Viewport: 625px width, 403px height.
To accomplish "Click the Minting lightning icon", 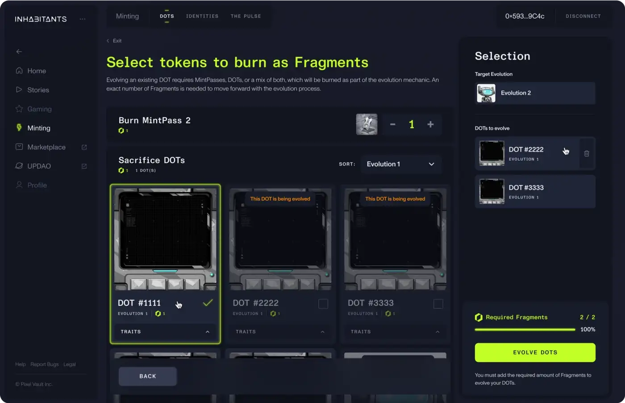I will pos(19,127).
